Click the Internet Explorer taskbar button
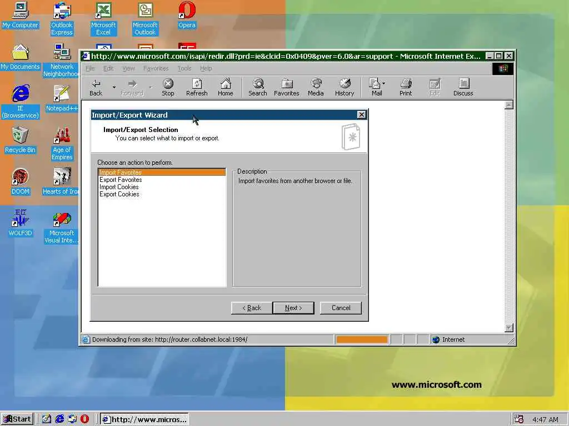The width and height of the screenshot is (569, 426). (144, 419)
